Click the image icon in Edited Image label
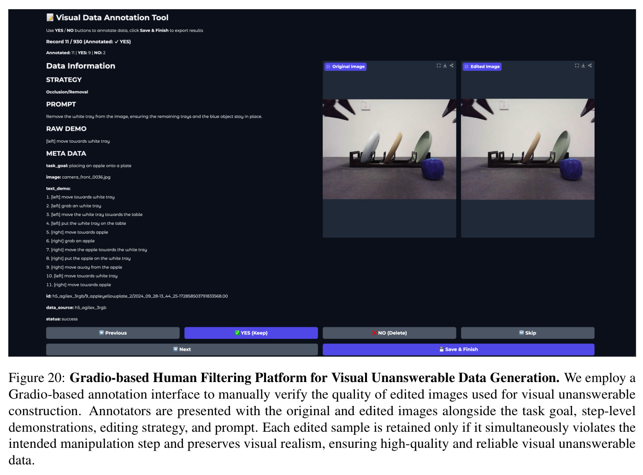643x475 pixels. point(466,67)
